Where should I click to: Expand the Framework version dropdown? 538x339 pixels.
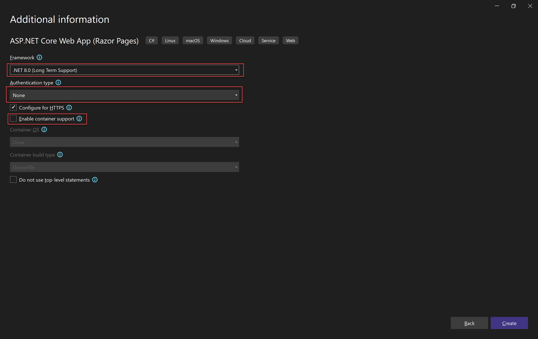[236, 70]
